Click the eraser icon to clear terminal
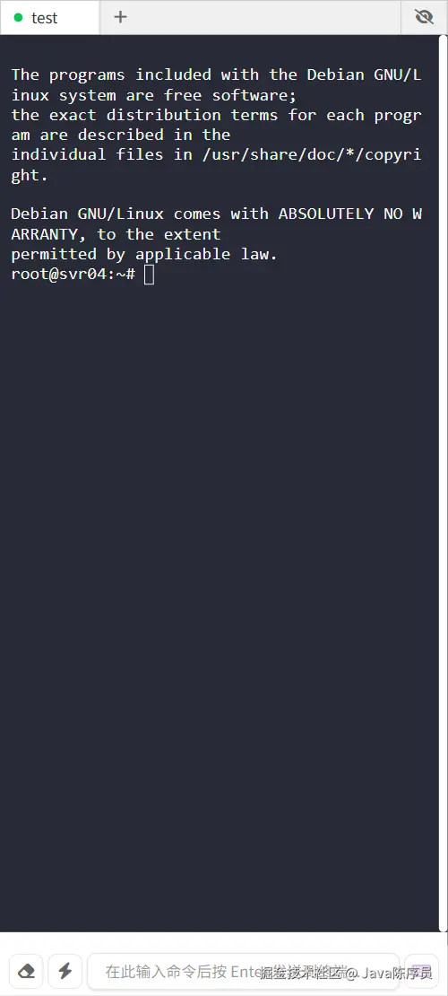This screenshot has width=448, height=996. (26, 971)
